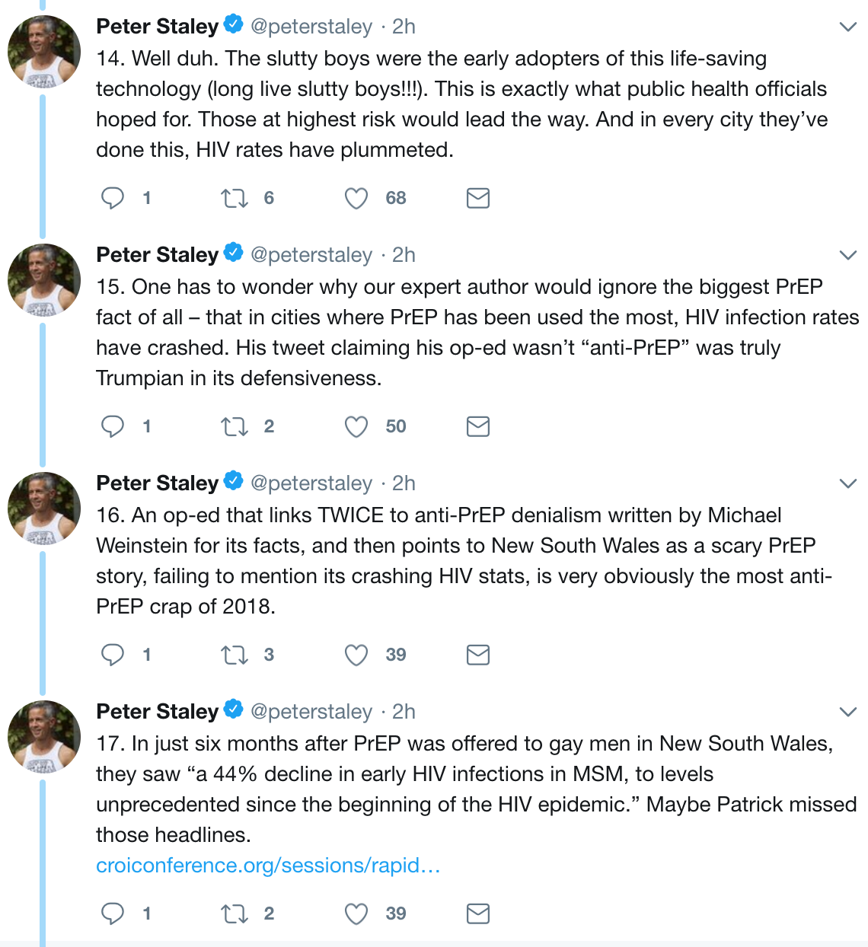
Task: Reply to tweet 17 about 44% decline
Action: (113, 914)
